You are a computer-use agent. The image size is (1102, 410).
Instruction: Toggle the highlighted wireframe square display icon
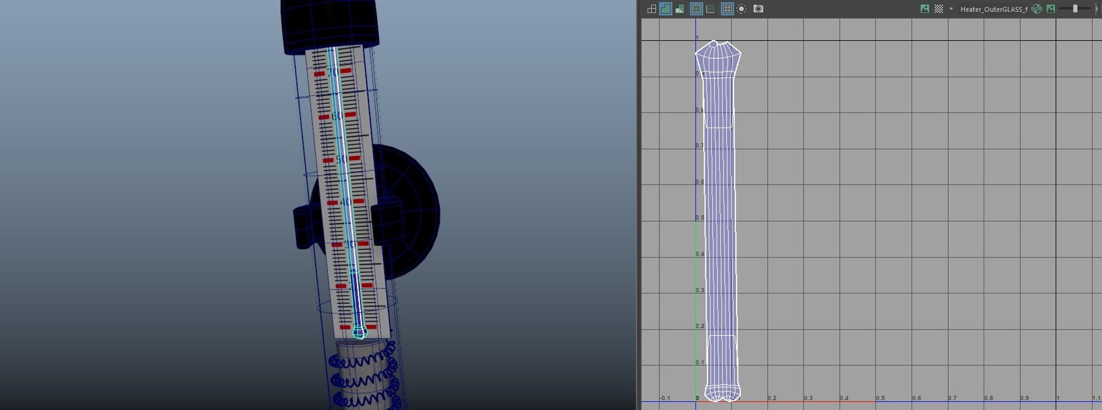[696, 9]
